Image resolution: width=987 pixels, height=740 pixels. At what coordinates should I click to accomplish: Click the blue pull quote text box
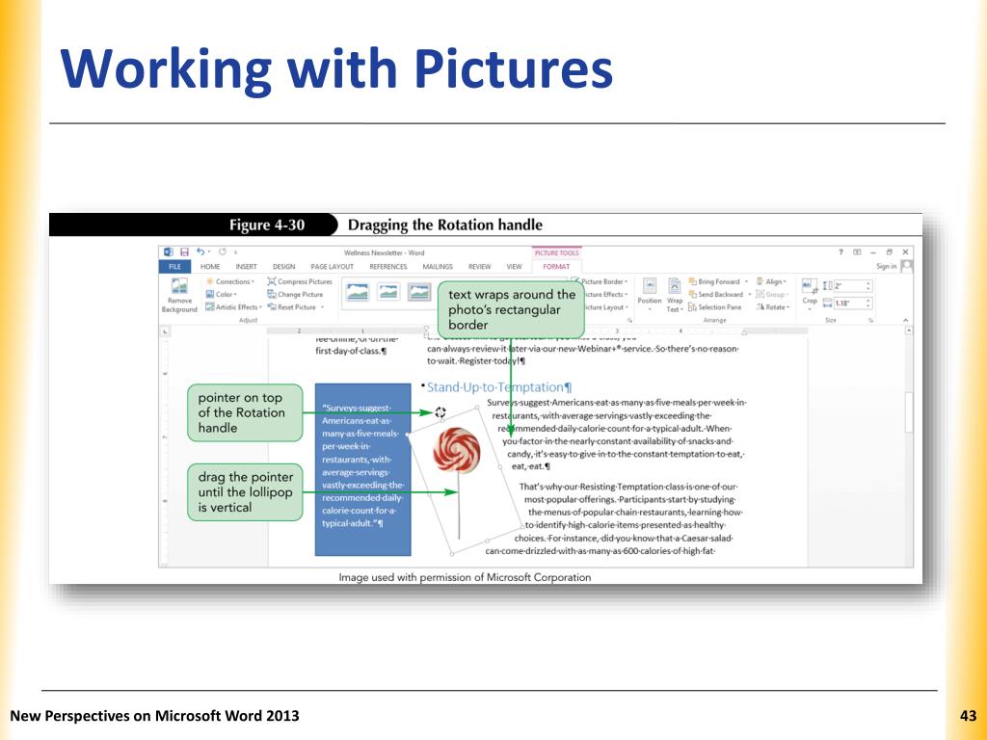(x=362, y=469)
